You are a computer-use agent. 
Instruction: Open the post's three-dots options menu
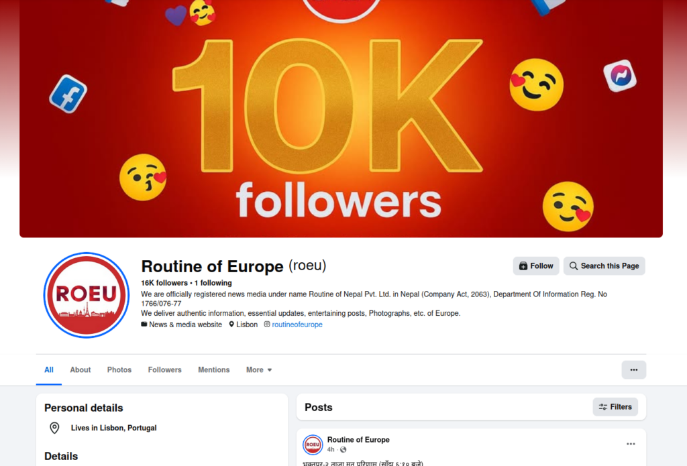[631, 444]
